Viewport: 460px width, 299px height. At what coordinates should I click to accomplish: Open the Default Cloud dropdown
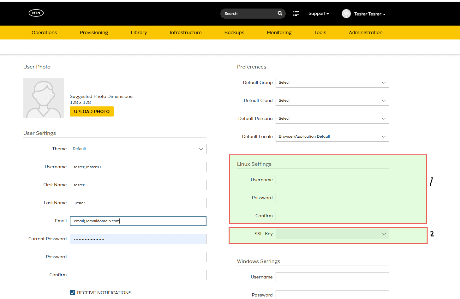[332, 101]
